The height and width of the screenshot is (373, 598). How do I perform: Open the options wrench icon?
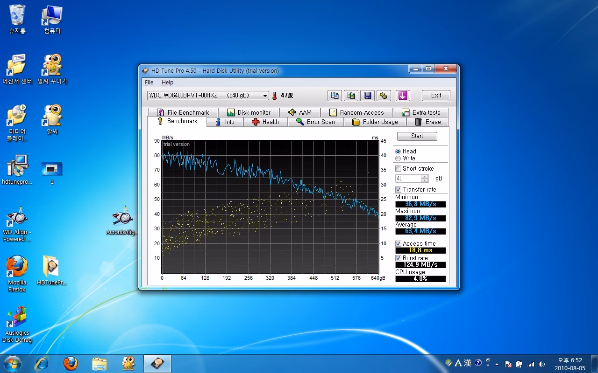384,96
